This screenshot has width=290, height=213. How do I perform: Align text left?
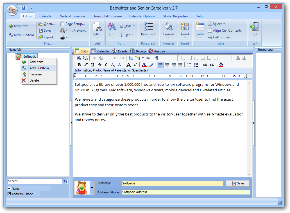(160, 65)
